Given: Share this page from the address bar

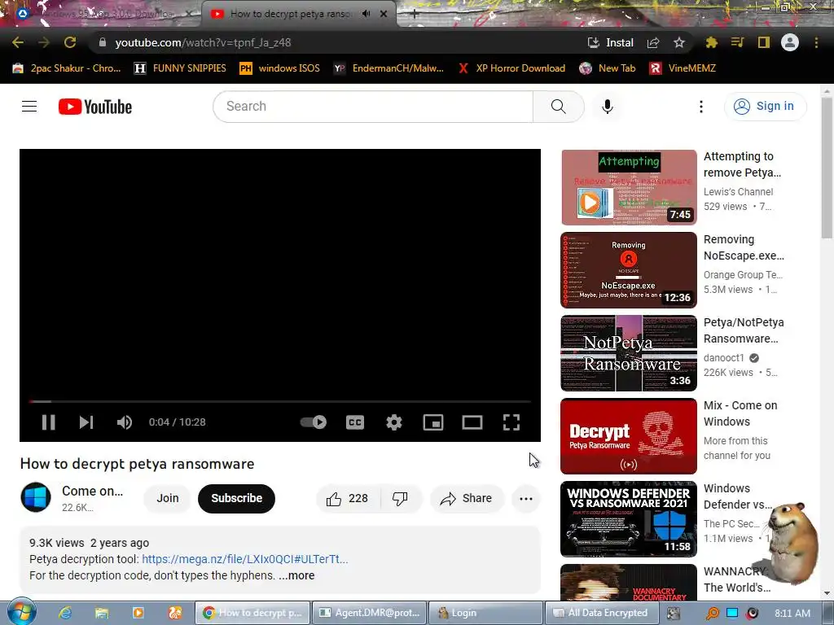Looking at the screenshot, I should tap(653, 42).
